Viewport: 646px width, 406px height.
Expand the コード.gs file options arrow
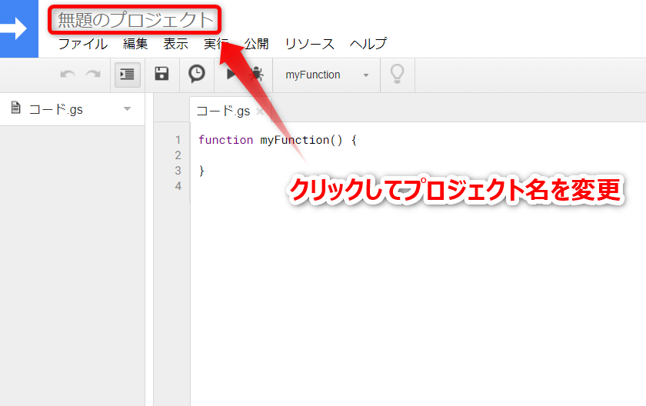click(128, 109)
